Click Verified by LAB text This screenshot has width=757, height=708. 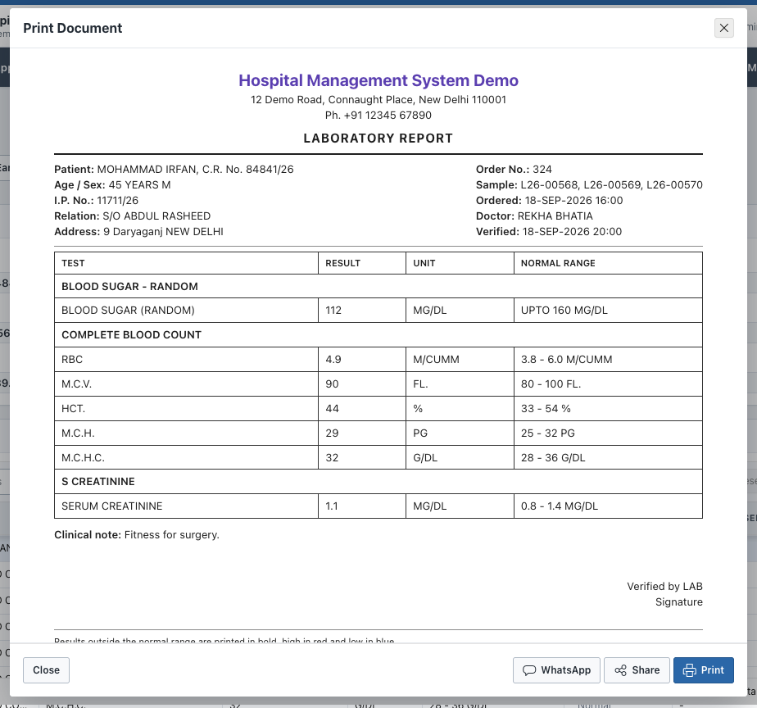(664, 586)
